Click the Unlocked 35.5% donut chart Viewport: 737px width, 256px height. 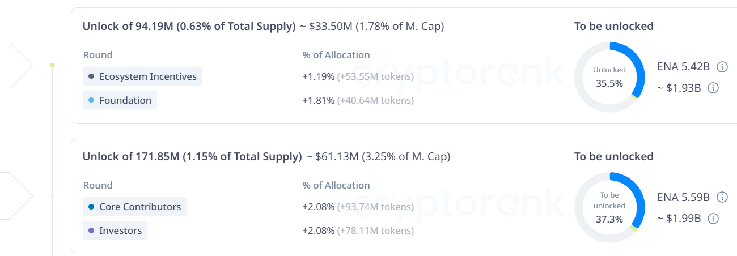click(x=609, y=77)
